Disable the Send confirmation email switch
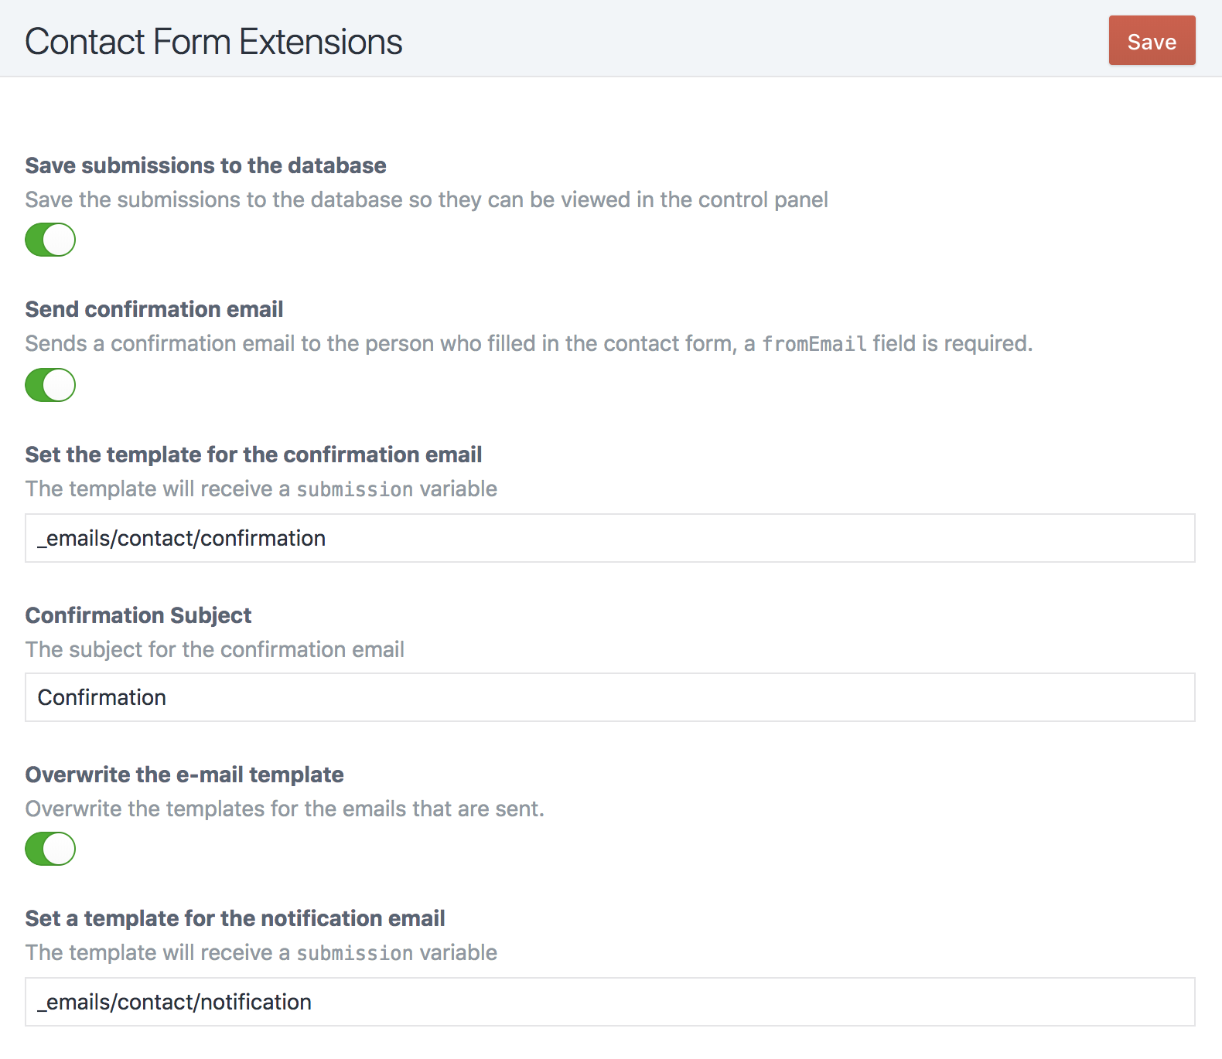1222x1059 pixels. click(x=50, y=385)
